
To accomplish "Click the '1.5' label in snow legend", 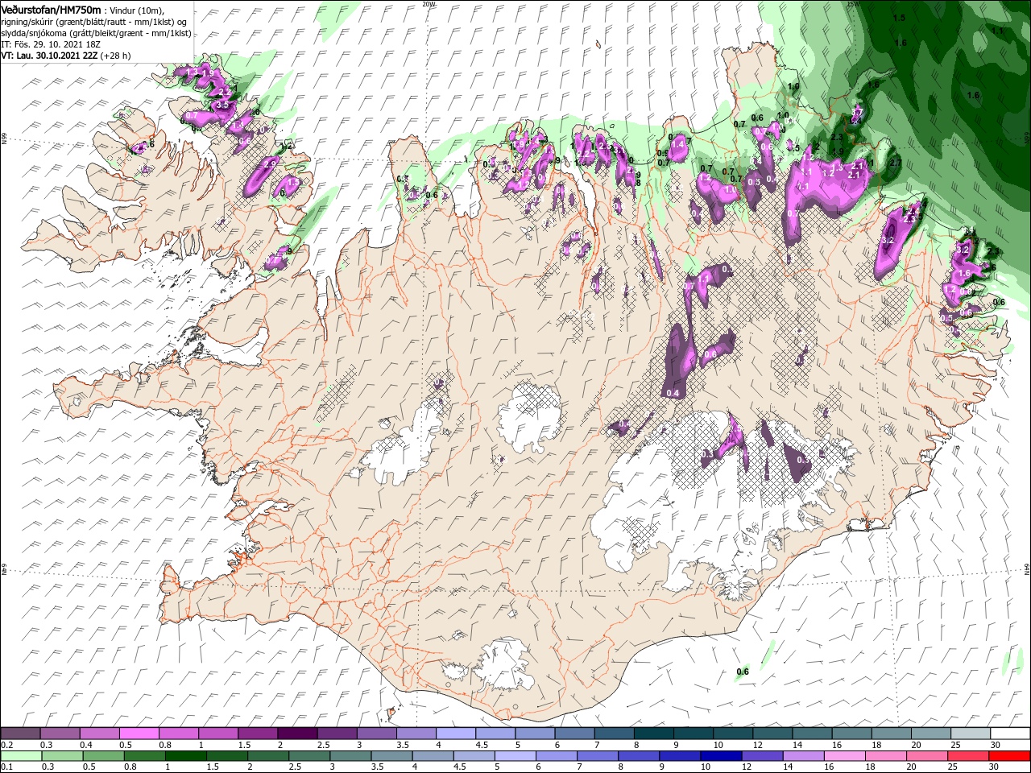I will (244, 745).
